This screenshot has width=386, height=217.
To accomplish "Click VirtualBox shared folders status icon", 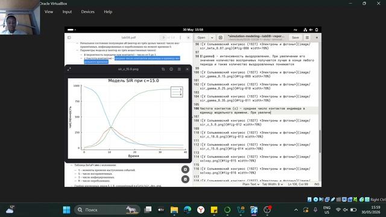I will [x=339, y=200].
